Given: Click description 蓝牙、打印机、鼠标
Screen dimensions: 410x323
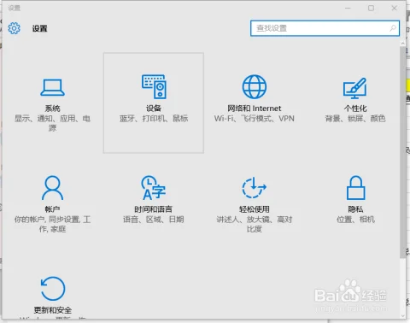Looking at the screenshot, I should pyautogui.click(x=154, y=118).
